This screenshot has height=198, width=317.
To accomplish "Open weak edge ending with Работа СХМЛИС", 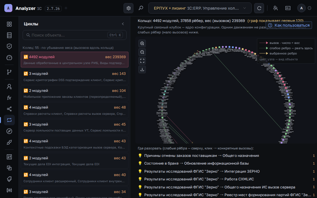I will coord(226,179).
